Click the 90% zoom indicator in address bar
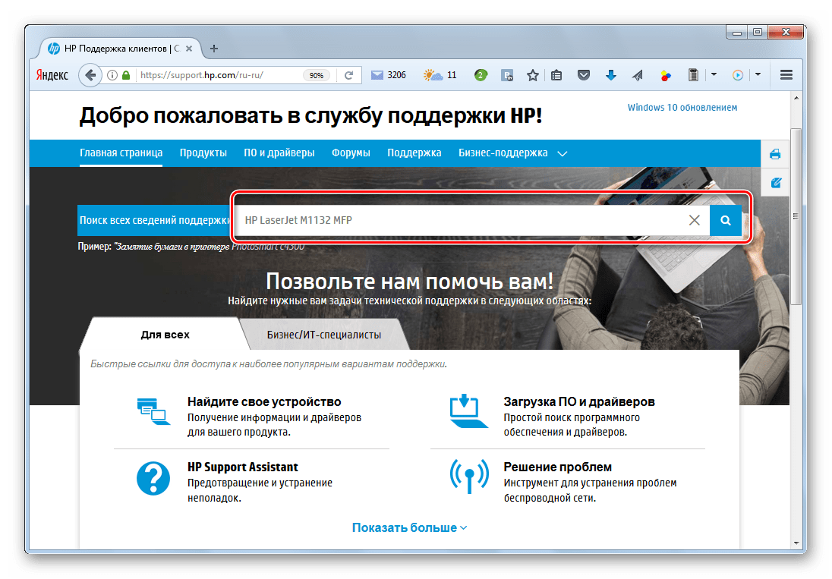This screenshot has width=832, height=579. coord(317,75)
